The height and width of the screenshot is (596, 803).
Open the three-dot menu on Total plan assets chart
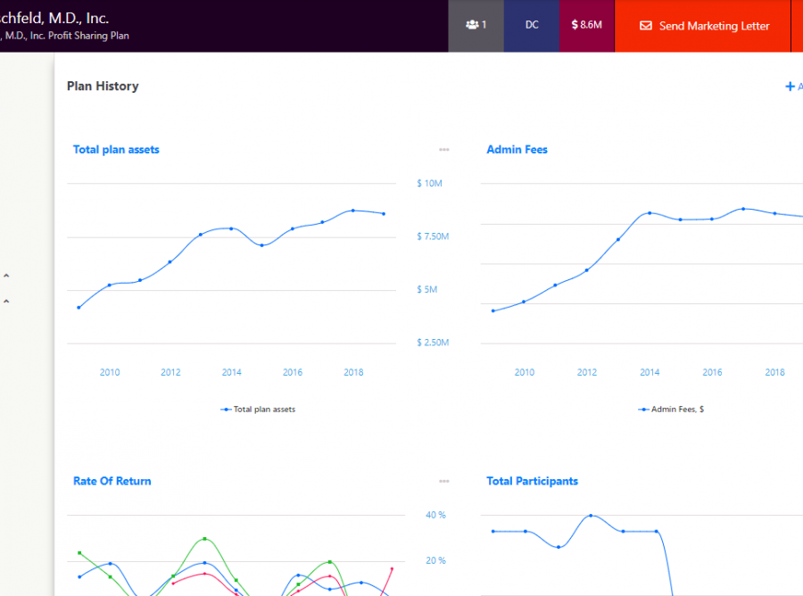tap(443, 150)
